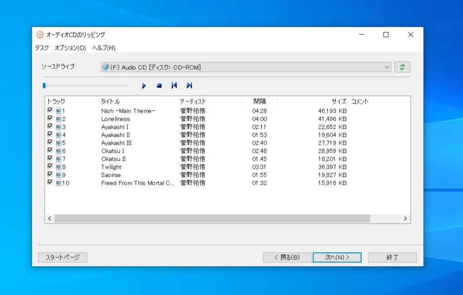Click the audio icon beside Saoirse
Screen dimensions: 463x295
point(58,175)
